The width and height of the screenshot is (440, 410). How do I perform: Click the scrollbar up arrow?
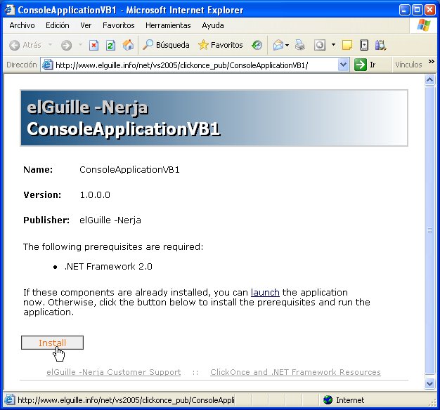[429, 80]
